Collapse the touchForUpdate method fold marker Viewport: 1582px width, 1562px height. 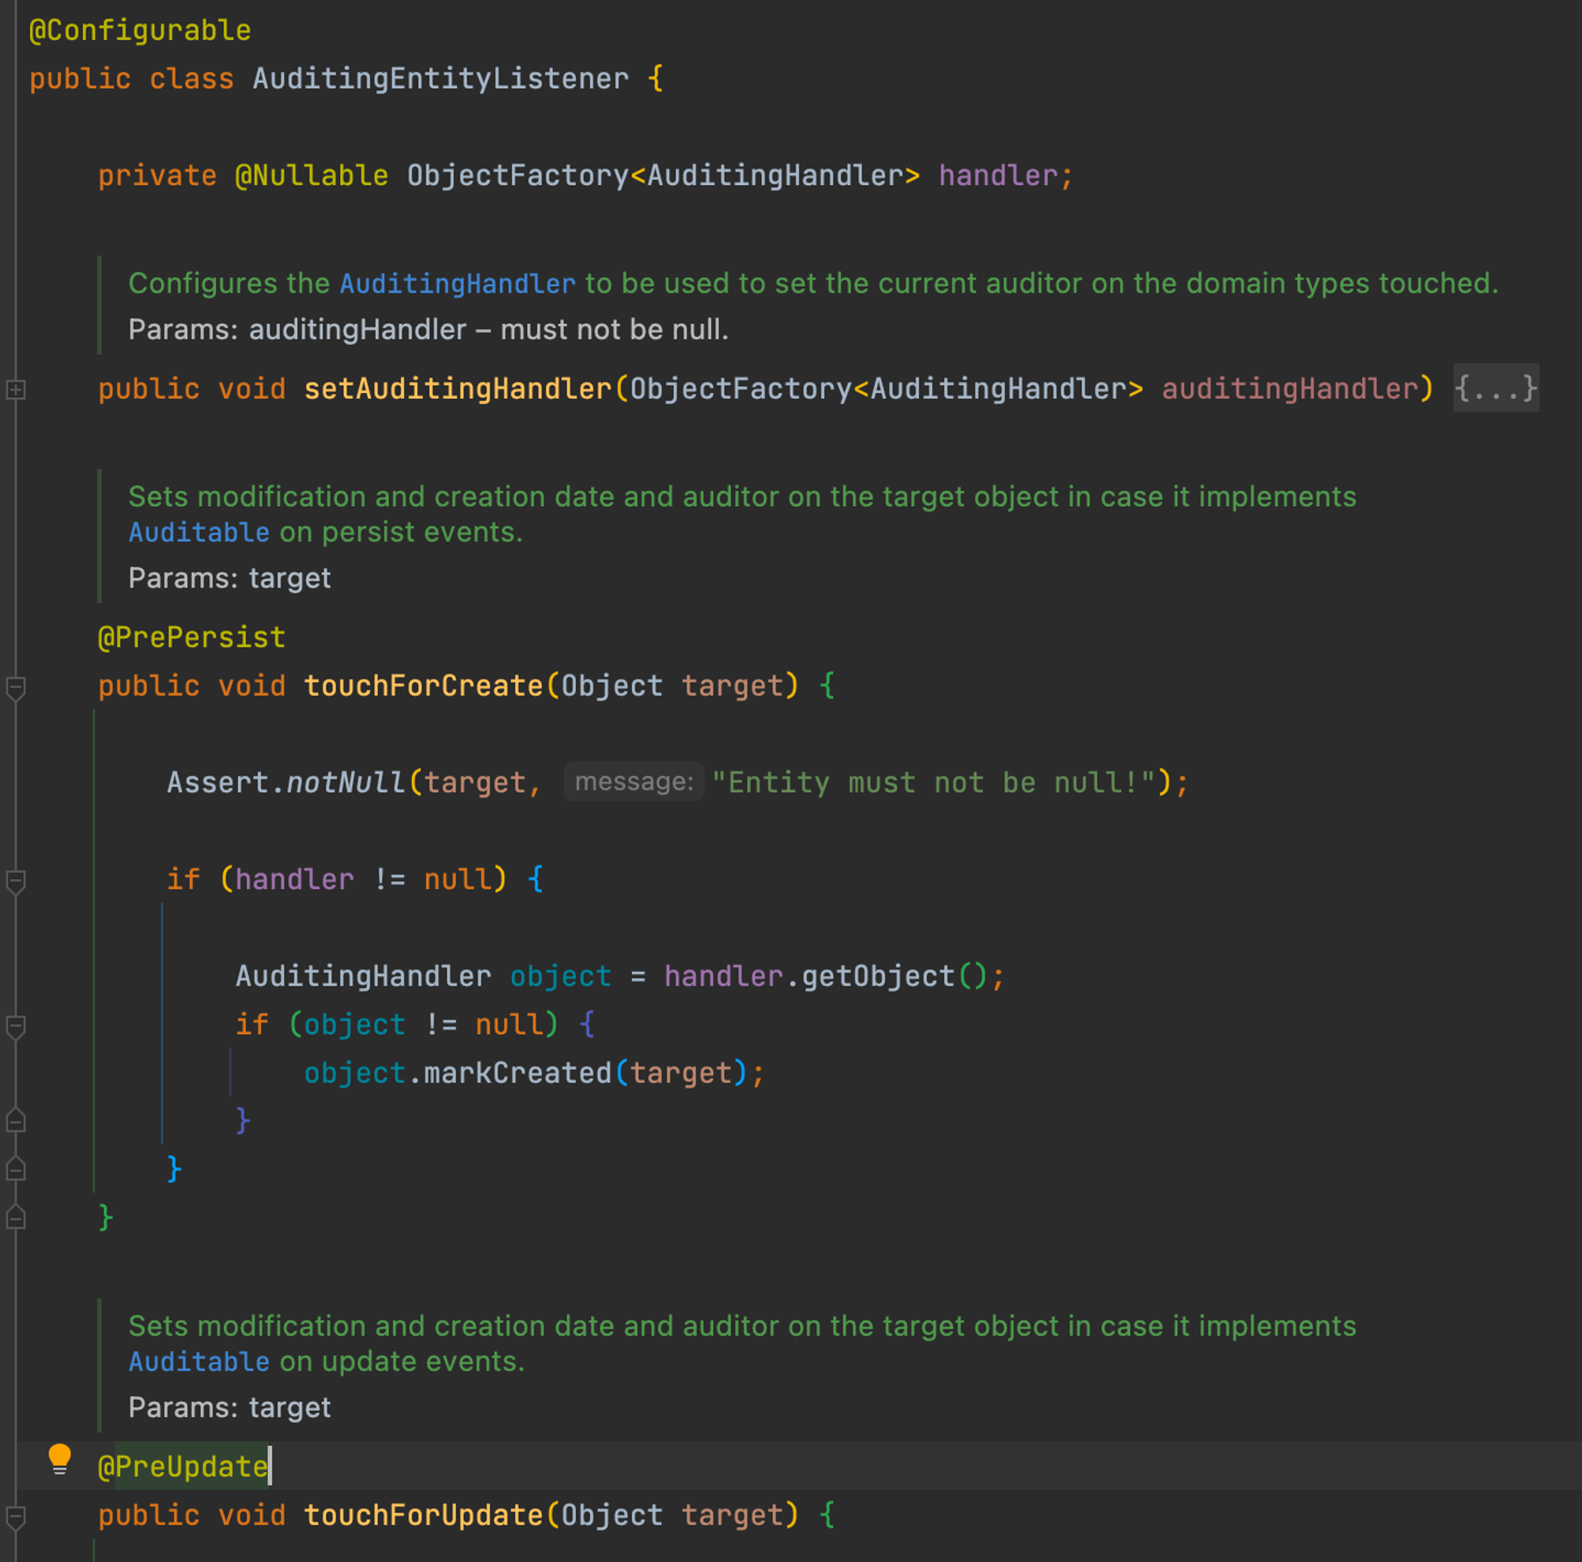point(16,1517)
